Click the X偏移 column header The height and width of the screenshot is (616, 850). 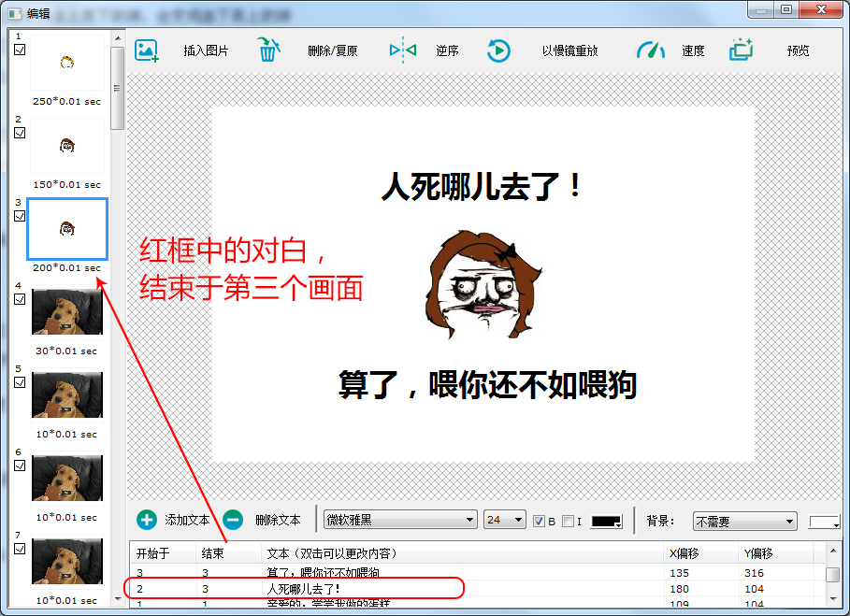pyautogui.click(x=700, y=553)
